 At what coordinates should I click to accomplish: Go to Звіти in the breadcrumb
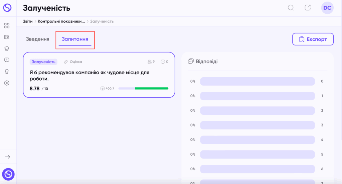tap(28, 21)
